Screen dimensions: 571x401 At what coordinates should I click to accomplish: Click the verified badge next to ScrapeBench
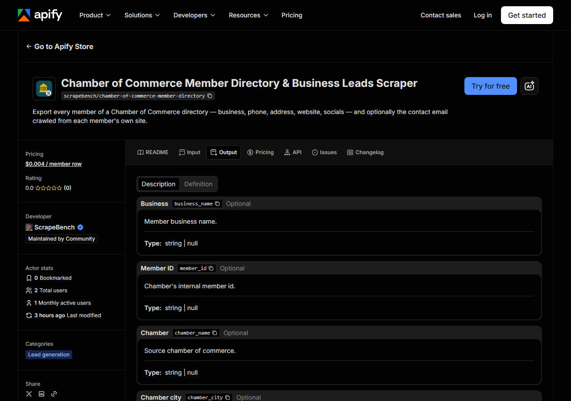[80, 227]
